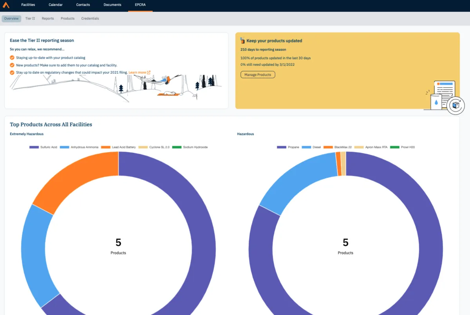Click the orange app logo icon
Image resolution: width=470 pixels, height=315 pixels.
[6, 5]
